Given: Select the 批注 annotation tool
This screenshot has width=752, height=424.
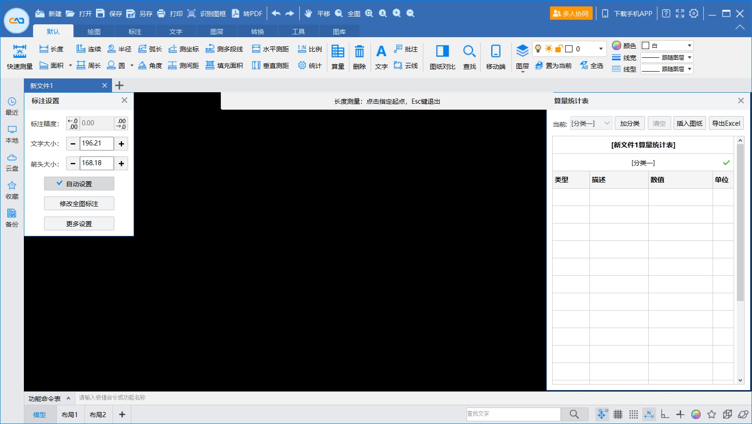Looking at the screenshot, I should click(406, 49).
